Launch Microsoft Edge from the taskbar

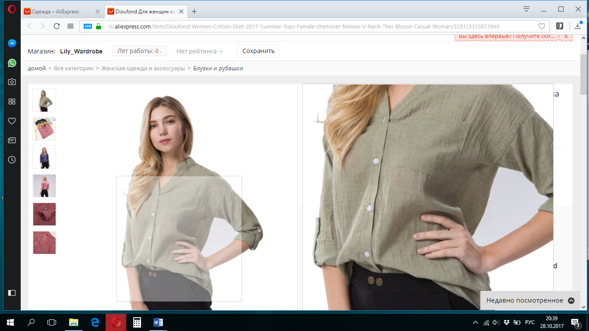coord(95,322)
